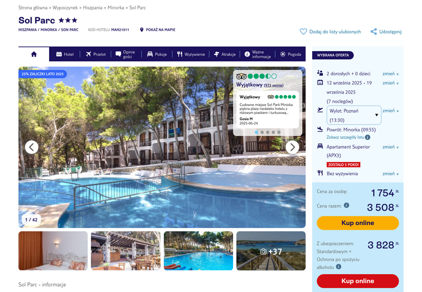Image resolution: width=422 pixels, height=292 pixels.
Task: Click the info icon beside Cena razem
Action: (347, 205)
